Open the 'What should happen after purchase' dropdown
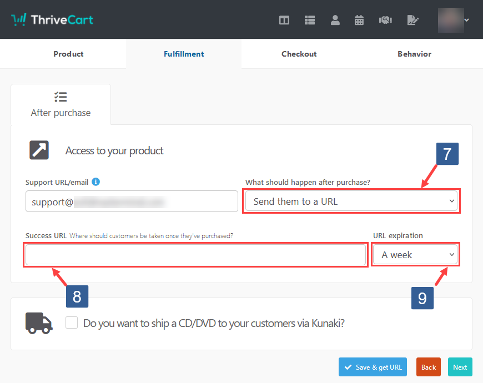Image resolution: width=483 pixels, height=383 pixels. coord(351,201)
